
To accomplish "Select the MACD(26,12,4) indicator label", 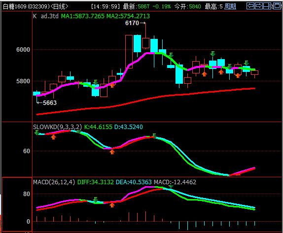I will 54,182.
